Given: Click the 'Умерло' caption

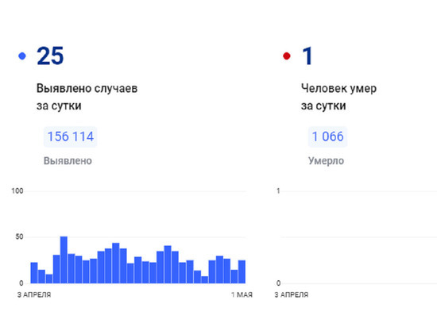Looking at the screenshot, I should [326, 161].
